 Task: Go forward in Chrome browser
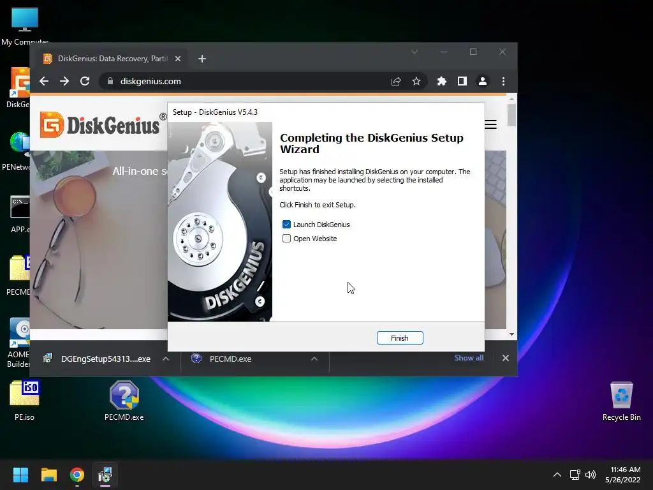(x=64, y=81)
